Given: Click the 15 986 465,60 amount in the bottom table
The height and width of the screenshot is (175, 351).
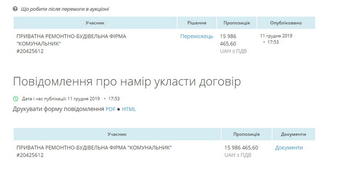Looking at the screenshot, I should click(x=241, y=148).
